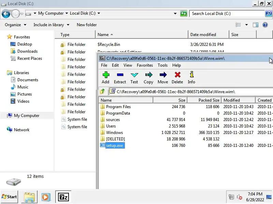The height and width of the screenshot is (204, 273).
Task: Go up one folder level in 7-Zip
Action: (103, 91)
